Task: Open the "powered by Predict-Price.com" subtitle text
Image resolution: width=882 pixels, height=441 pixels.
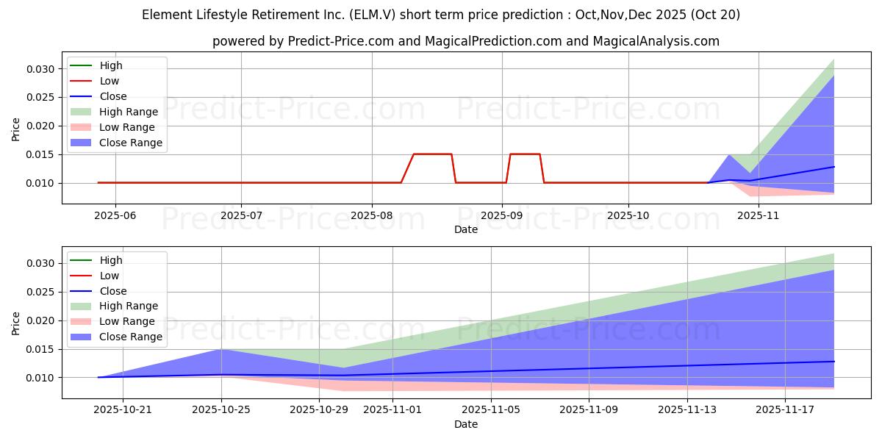Action: click(466, 42)
